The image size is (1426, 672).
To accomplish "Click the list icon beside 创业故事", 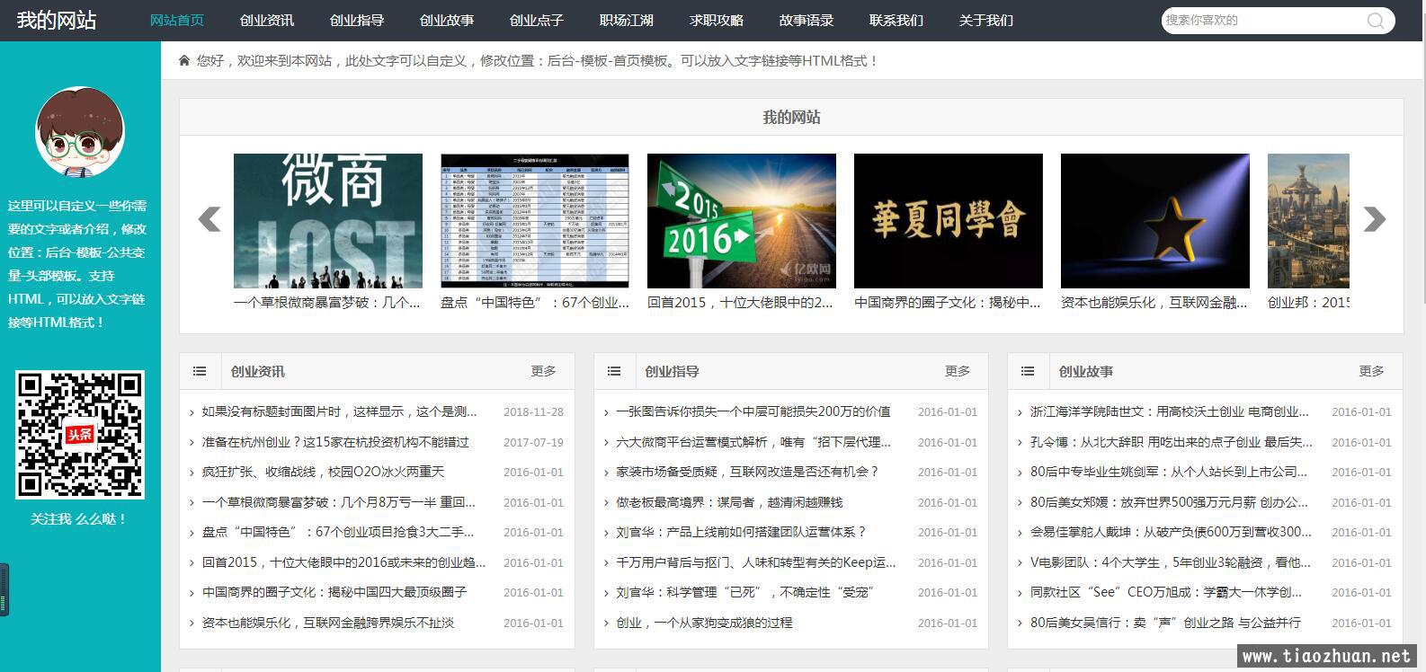I will 1028,371.
